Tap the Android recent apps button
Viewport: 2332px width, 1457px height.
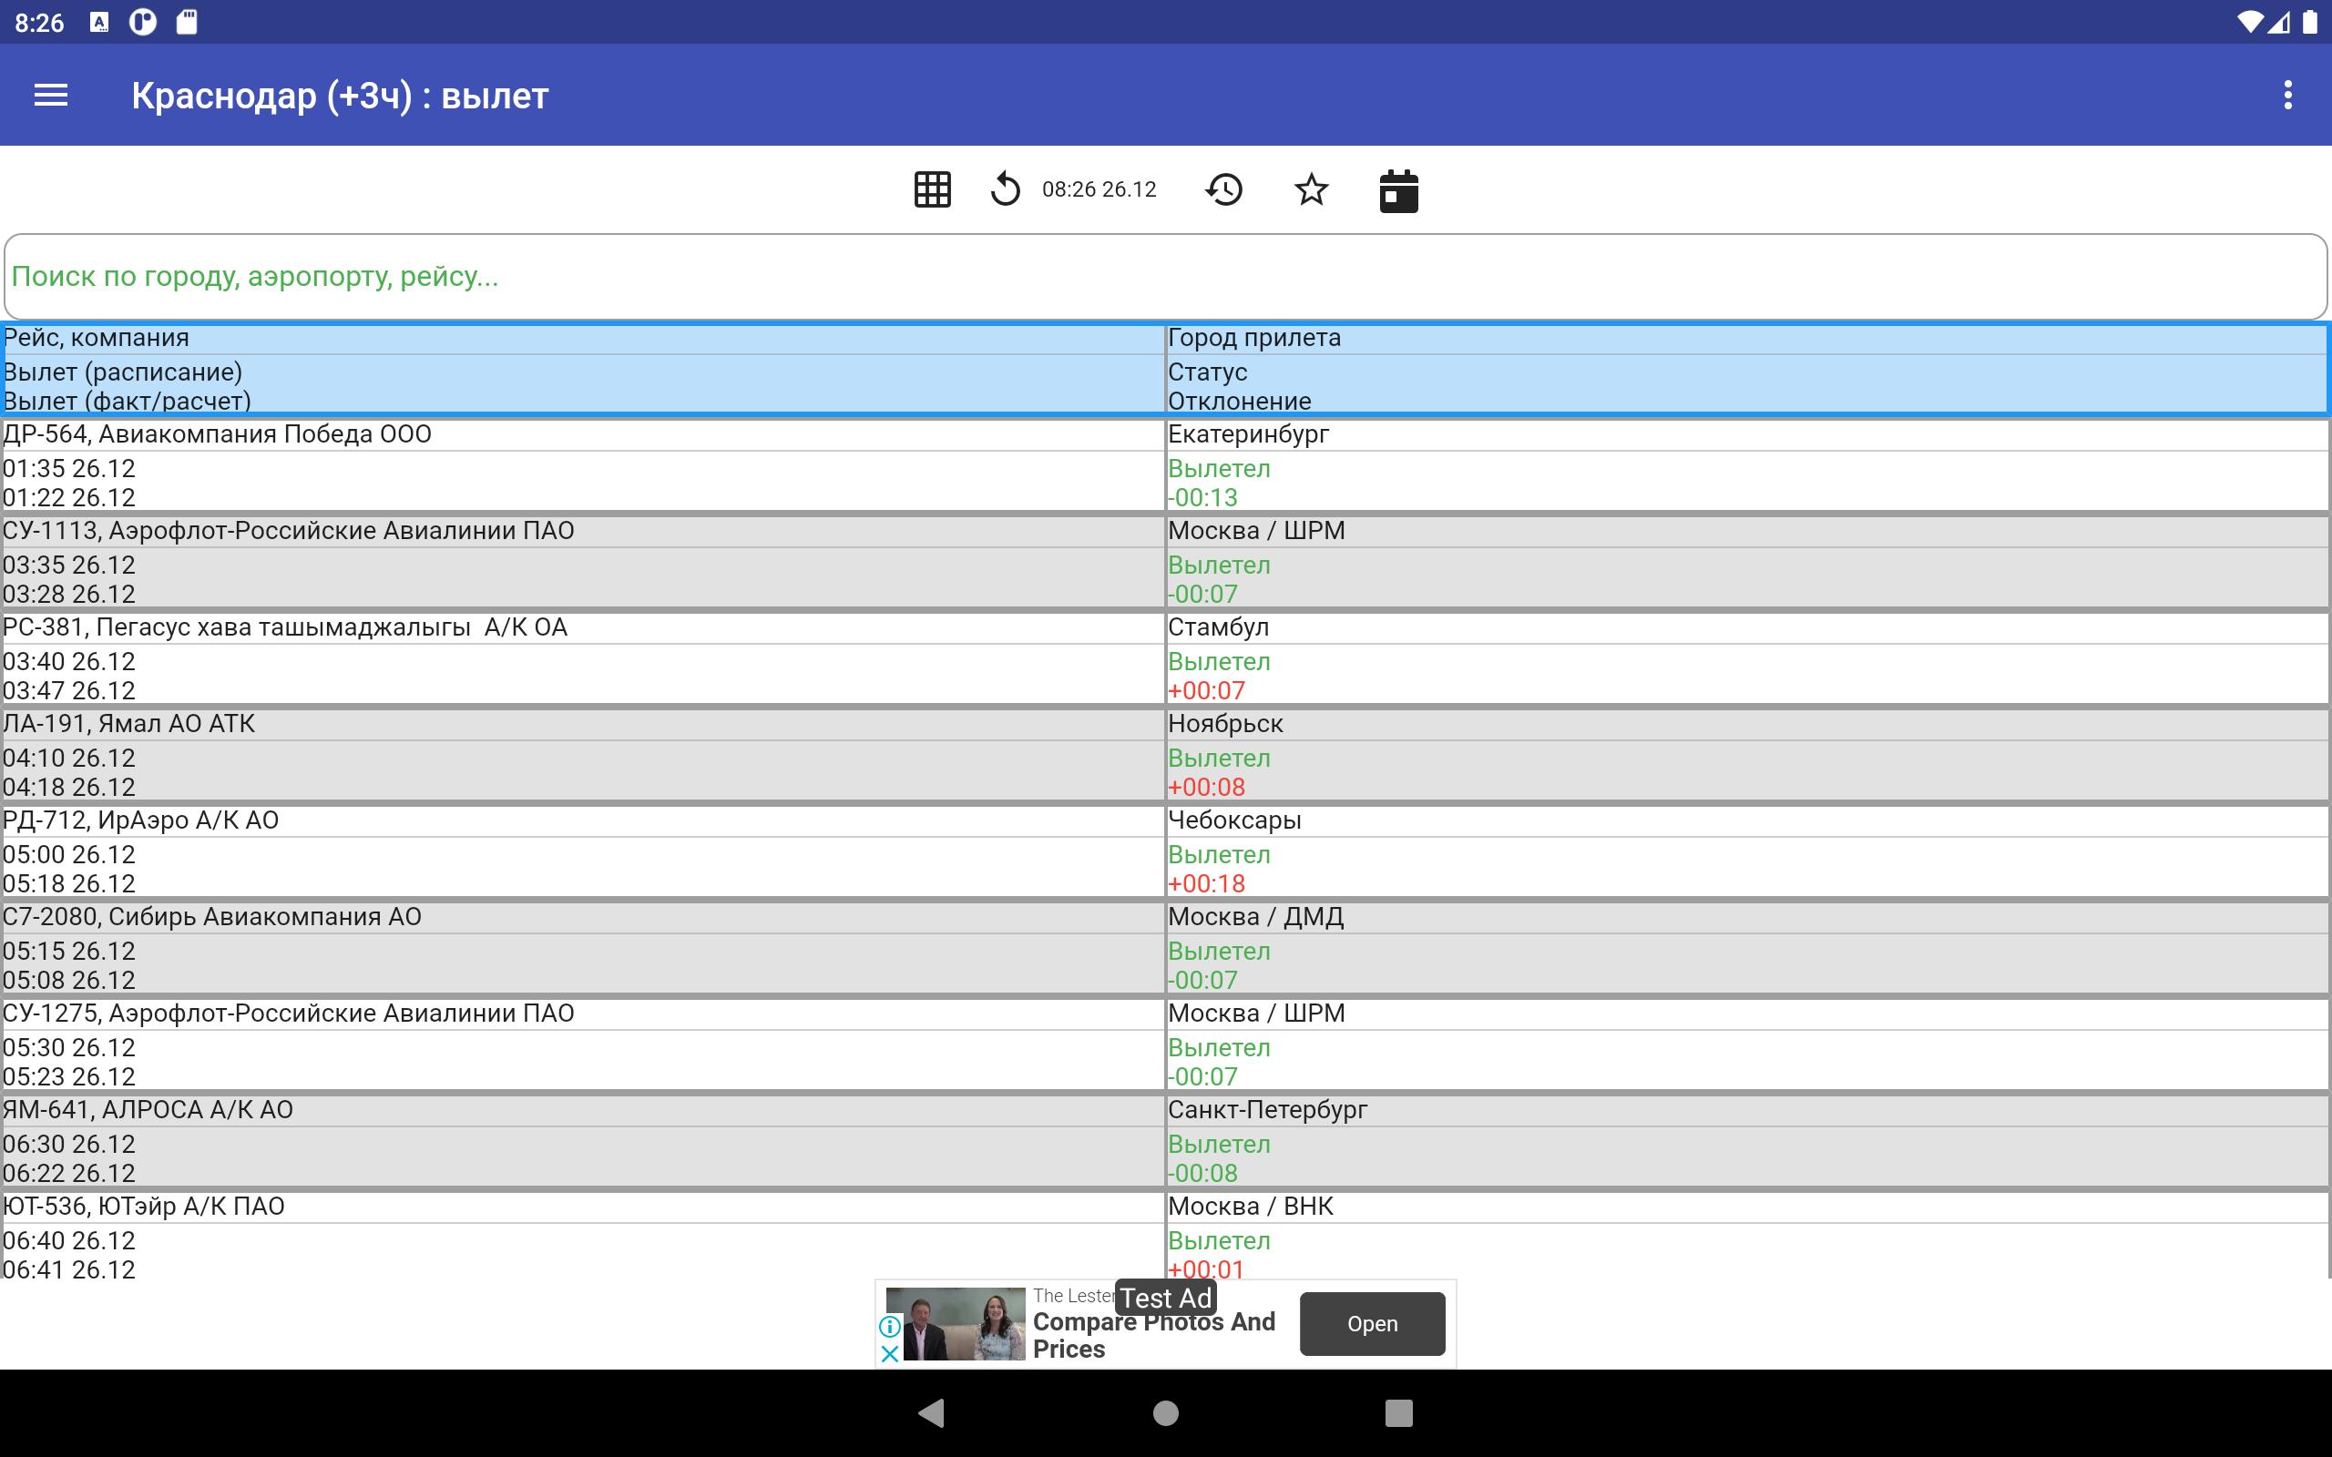coord(1398,1413)
